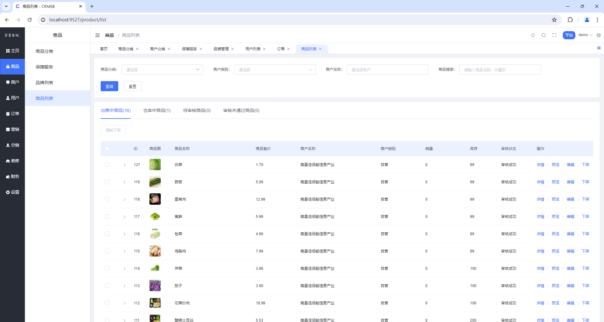Close the 商品分类 tab with its X

click(137, 49)
